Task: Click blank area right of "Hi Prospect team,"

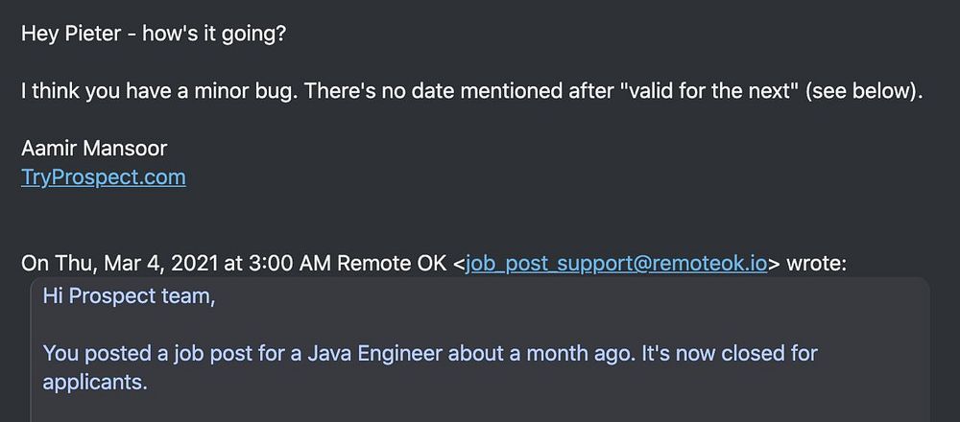Action: tap(576, 296)
